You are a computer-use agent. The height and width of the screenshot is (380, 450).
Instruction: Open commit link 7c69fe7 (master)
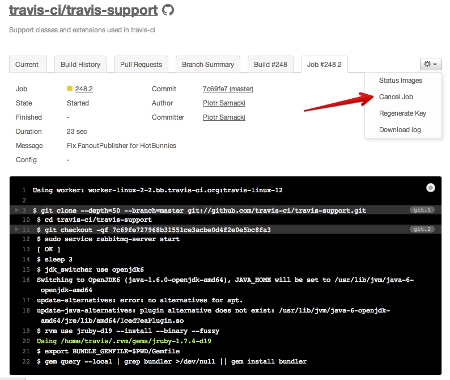228,88
